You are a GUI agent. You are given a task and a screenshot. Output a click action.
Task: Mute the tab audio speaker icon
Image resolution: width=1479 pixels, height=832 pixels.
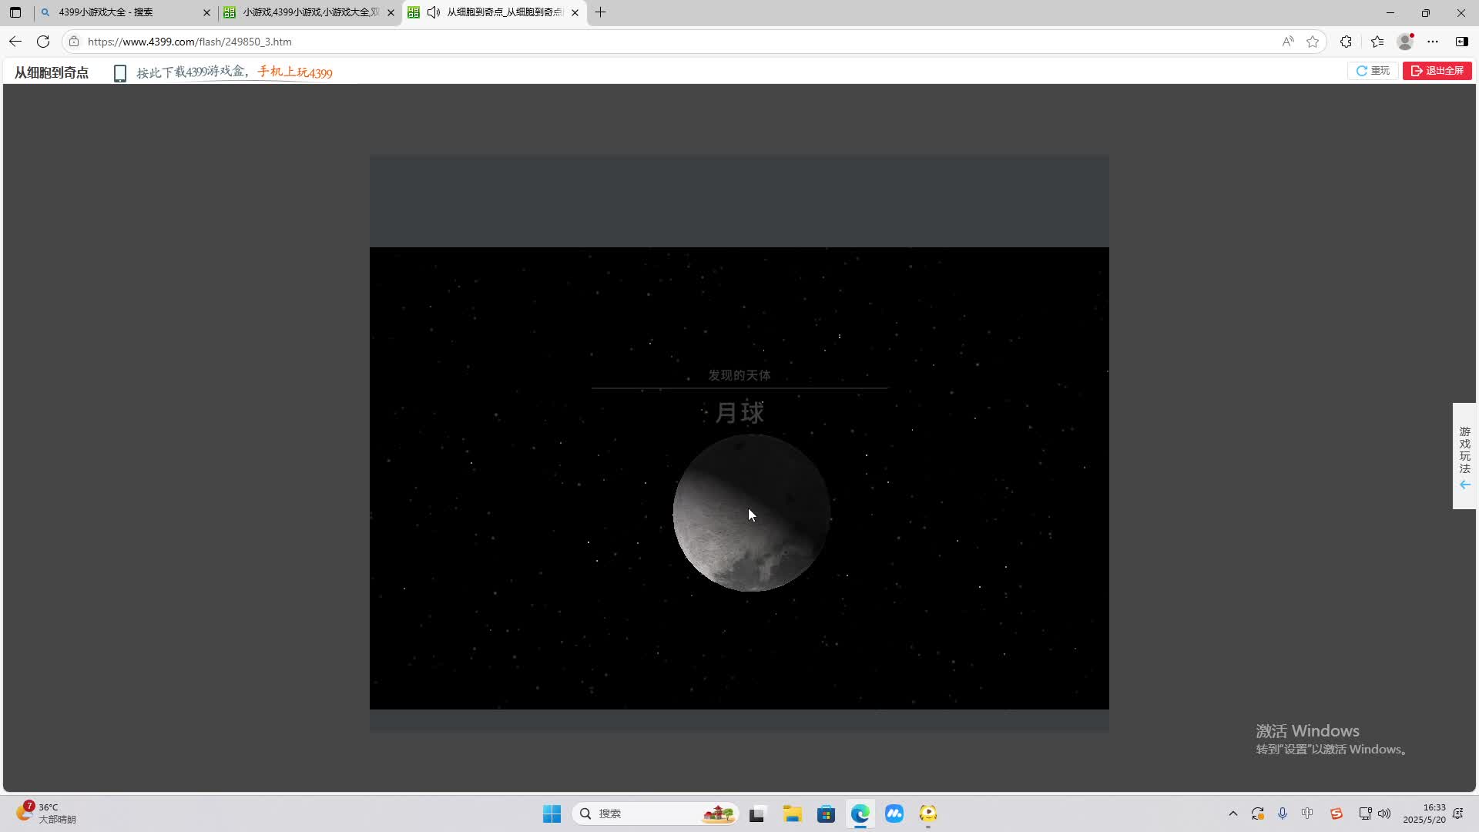[434, 12]
